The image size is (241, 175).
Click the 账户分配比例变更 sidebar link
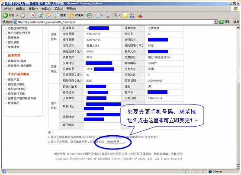coord(19,33)
